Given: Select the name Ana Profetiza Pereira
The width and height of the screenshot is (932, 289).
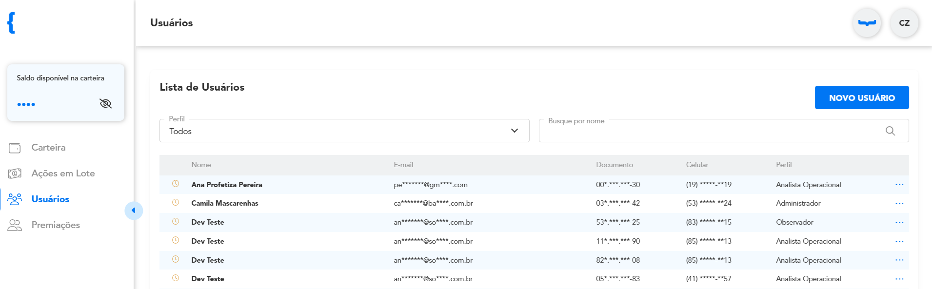Looking at the screenshot, I should click(227, 185).
